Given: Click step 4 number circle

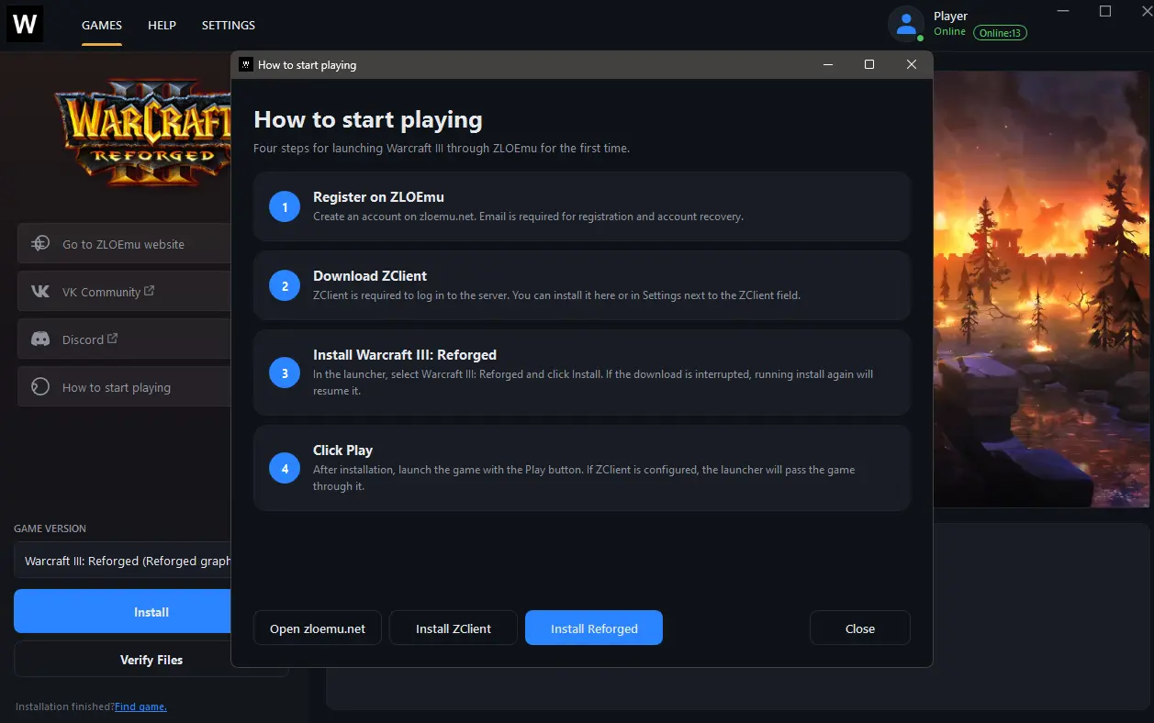Looking at the screenshot, I should click(285, 468).
